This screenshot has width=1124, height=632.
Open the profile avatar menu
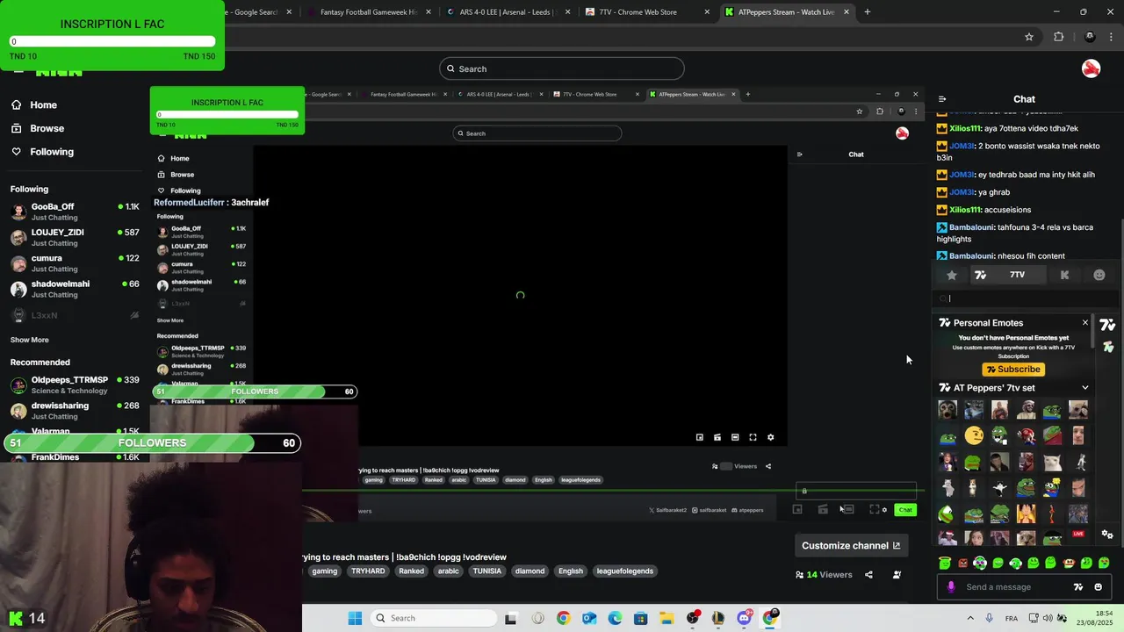[1091, 68]
